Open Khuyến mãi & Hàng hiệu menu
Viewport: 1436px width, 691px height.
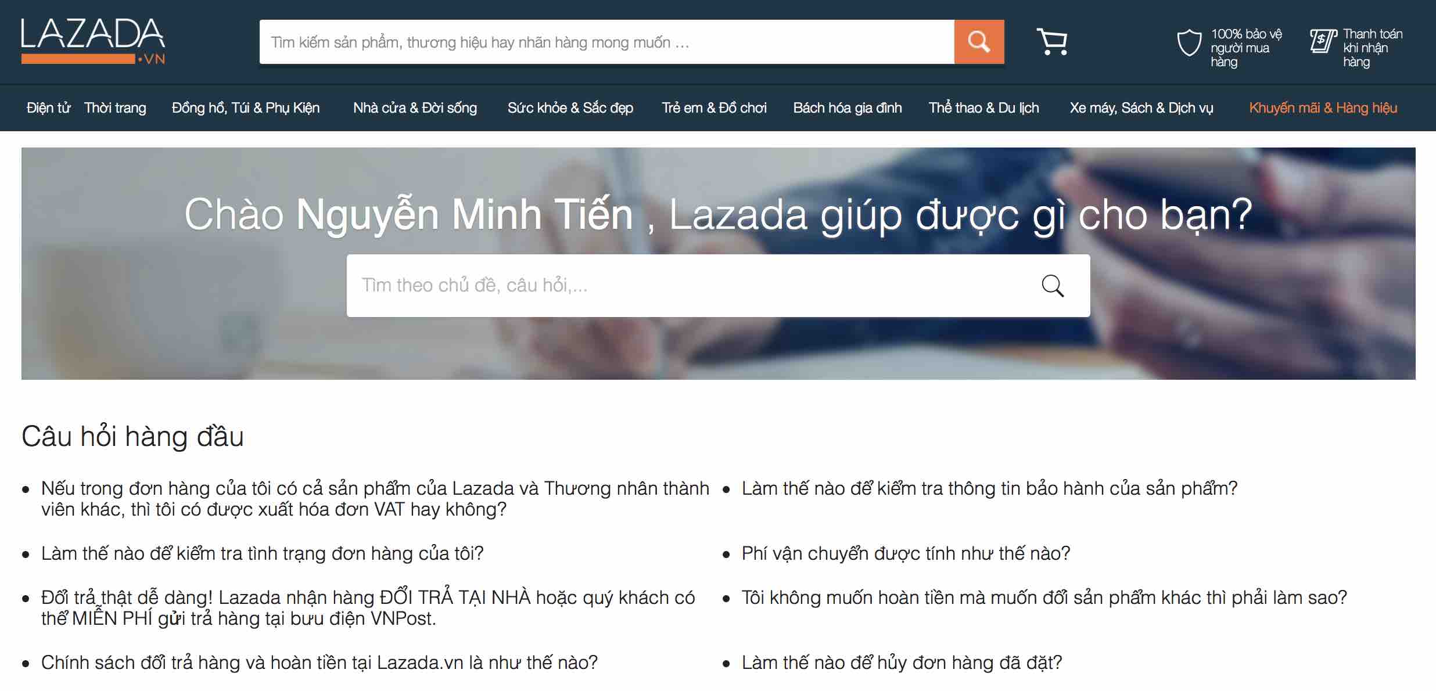click(1323, 108)
